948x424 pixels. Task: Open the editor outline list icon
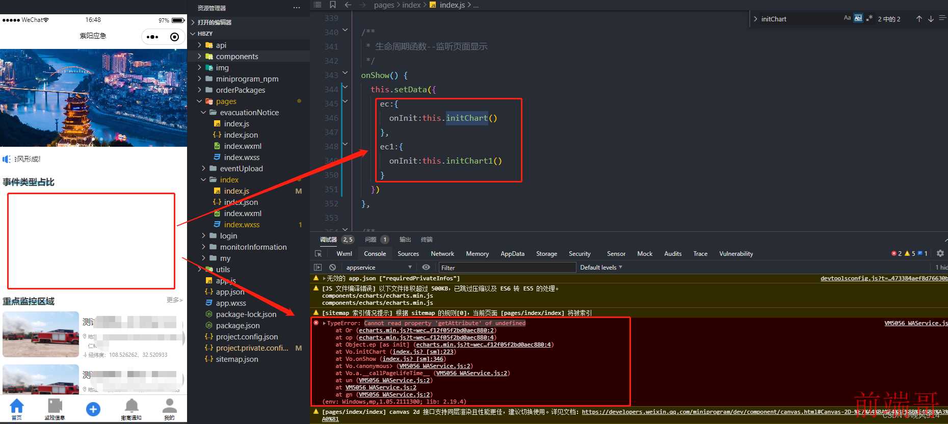pos(318,5)
